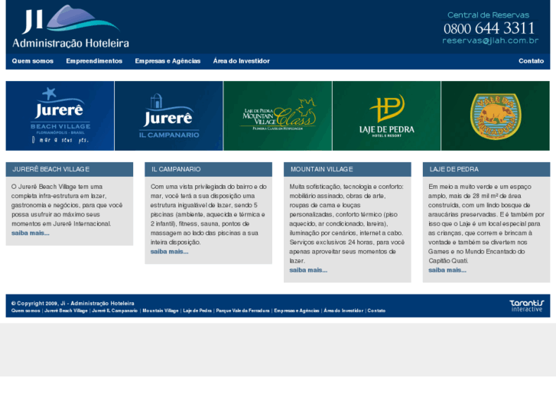Viewport: 556px width, 417px height.
Task: Follow saiba mais under Laje de Pedra
Action: click(x=447, y=270)
